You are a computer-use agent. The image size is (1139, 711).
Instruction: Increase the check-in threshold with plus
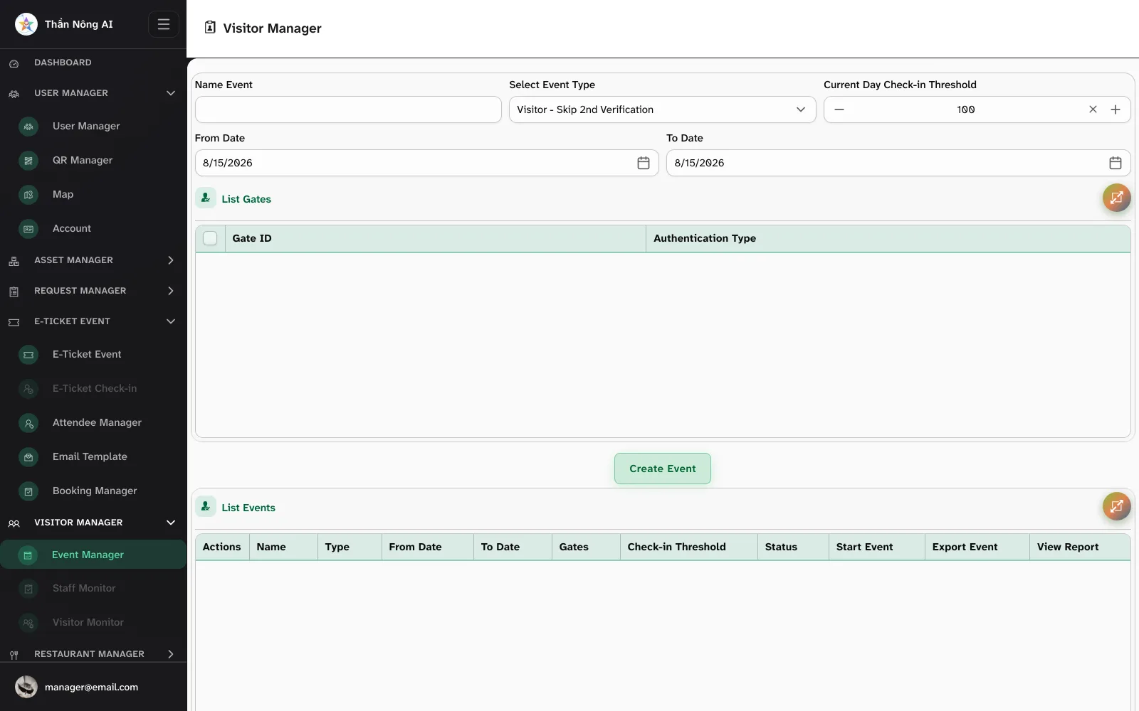(x=1116, y=109)
